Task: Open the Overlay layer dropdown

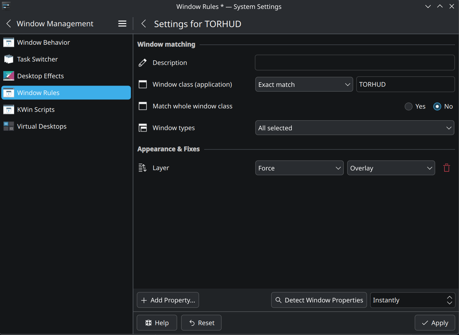Action: coord(391,168)
